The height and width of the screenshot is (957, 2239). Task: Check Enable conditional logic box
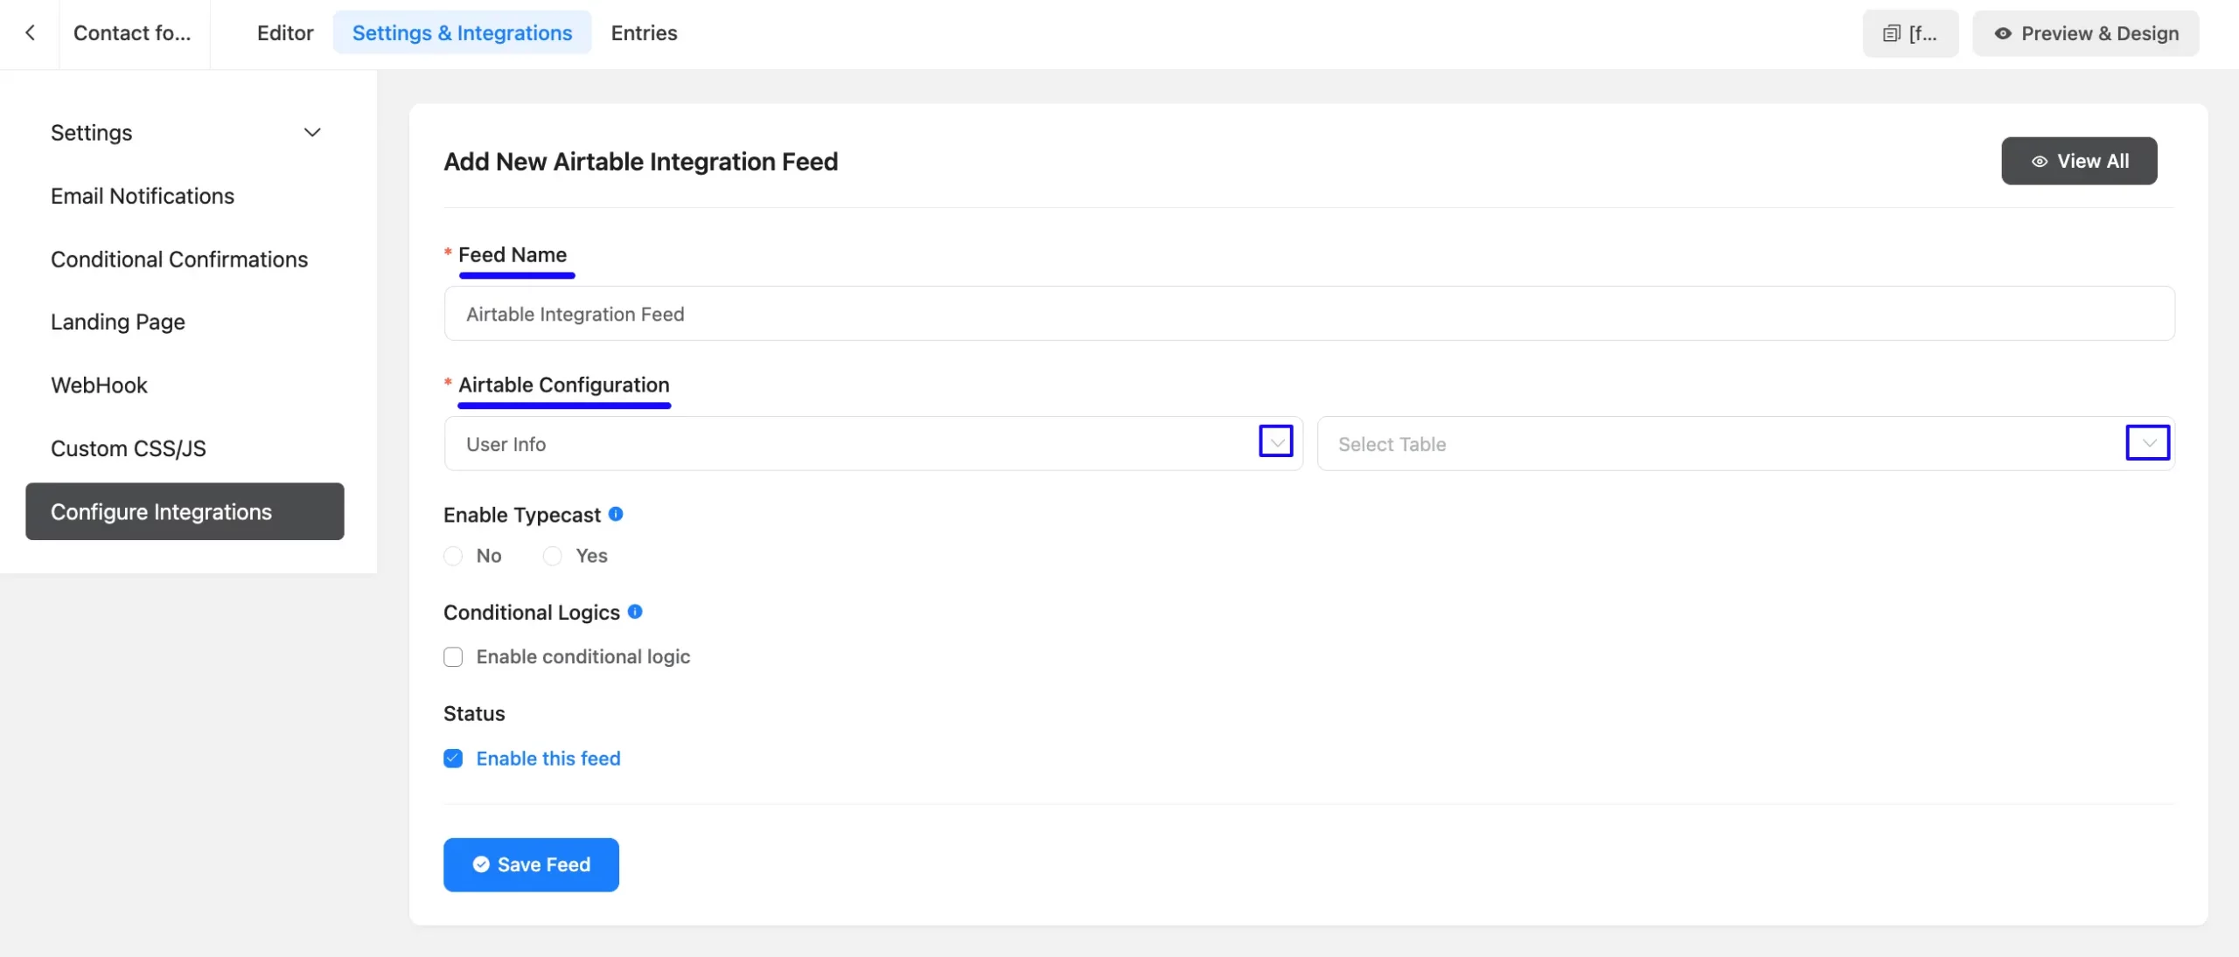pyautogui.click(x=453, y=656)
